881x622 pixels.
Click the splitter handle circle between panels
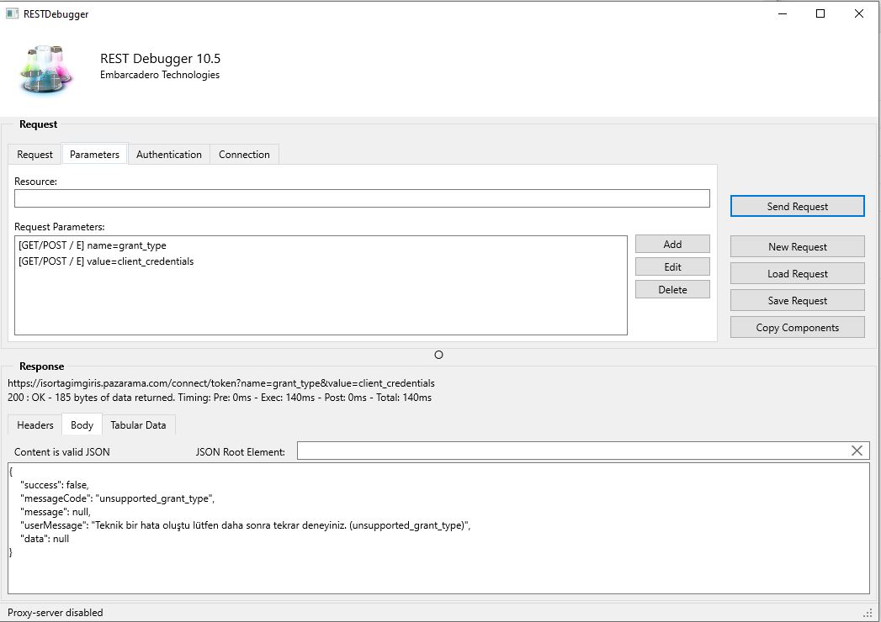438,355
